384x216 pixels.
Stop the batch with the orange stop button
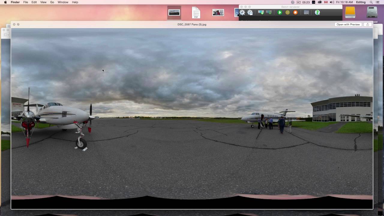[295, 13]
